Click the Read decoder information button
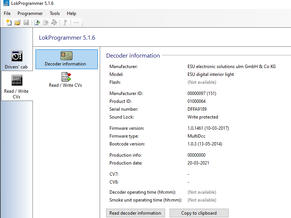Viewport: 291px width, 218px height. [x=136, y=213]
